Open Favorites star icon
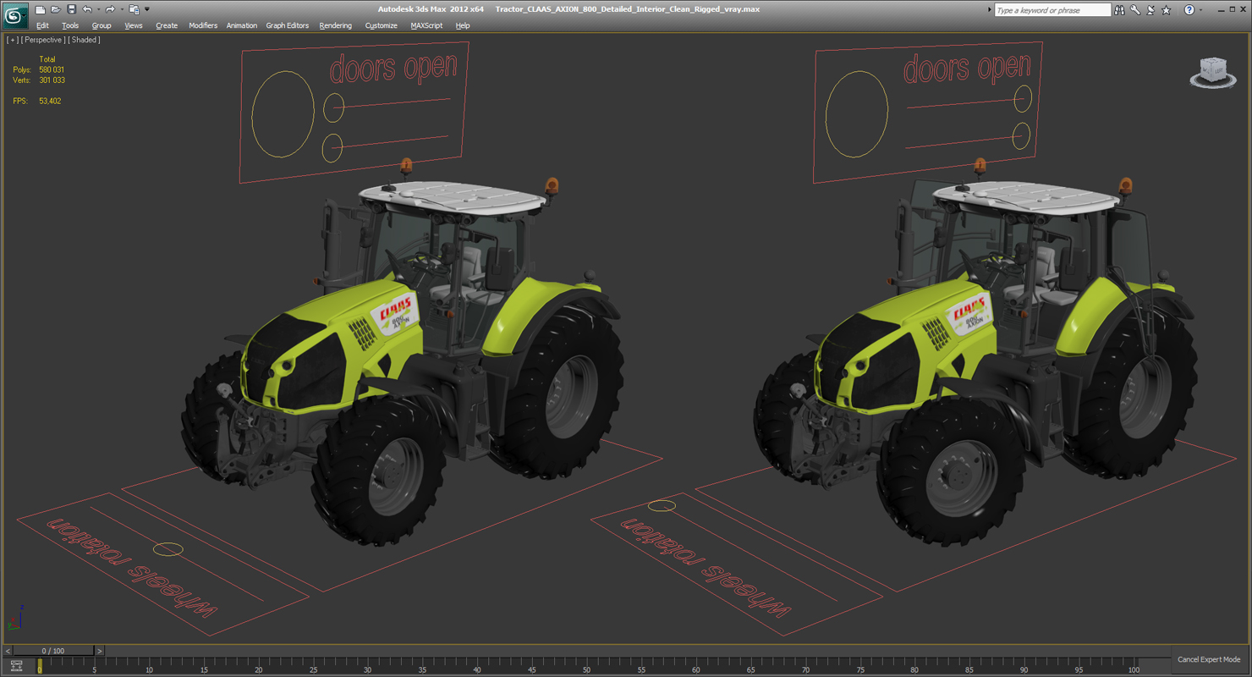The image size is (1252, 677). (x=1167, y=10)
